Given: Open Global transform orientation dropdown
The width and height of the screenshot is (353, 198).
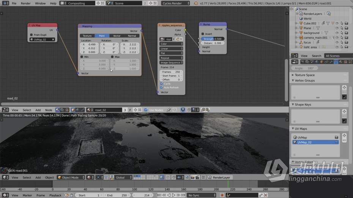Looking at the screenshot, I should (123, 177).
